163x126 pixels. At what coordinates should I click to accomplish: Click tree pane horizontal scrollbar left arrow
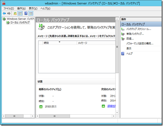pos(4,116)
